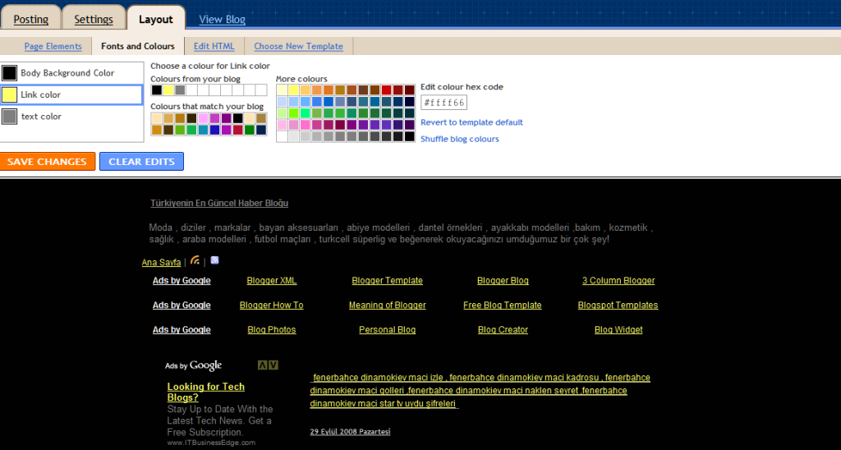Click Ads by Google beside Blogger How To

tap(182, 305)
